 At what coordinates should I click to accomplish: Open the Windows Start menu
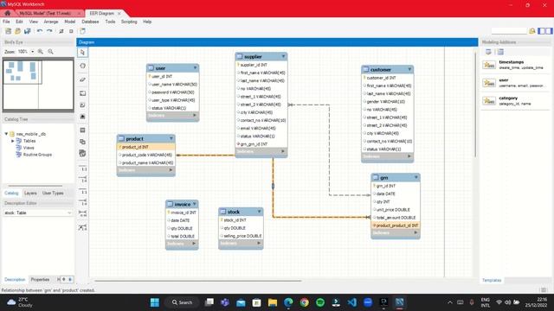[155, 302]
